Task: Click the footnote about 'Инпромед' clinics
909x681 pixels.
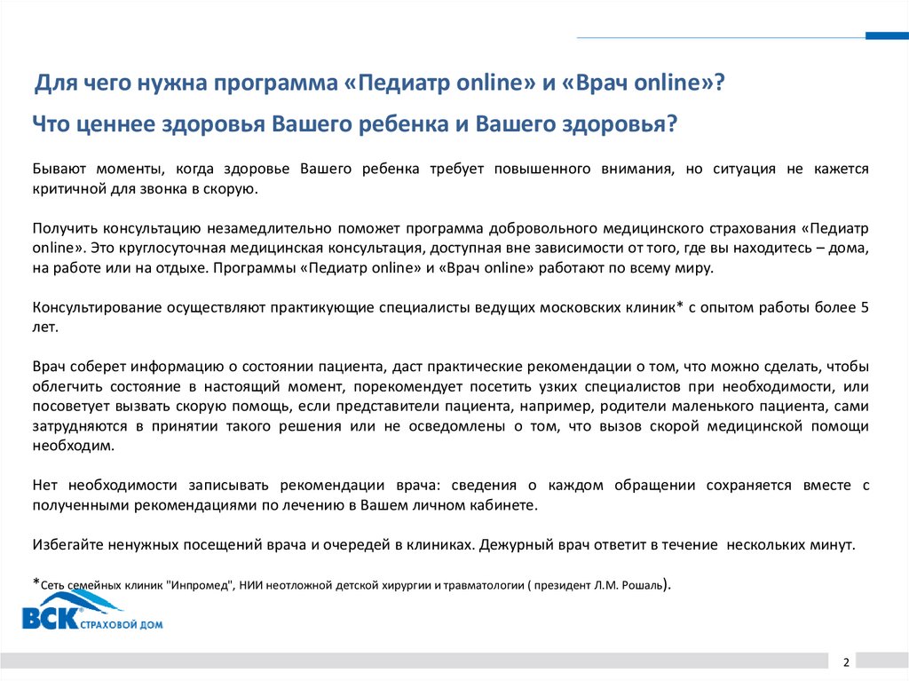Action: pos(352,584)
